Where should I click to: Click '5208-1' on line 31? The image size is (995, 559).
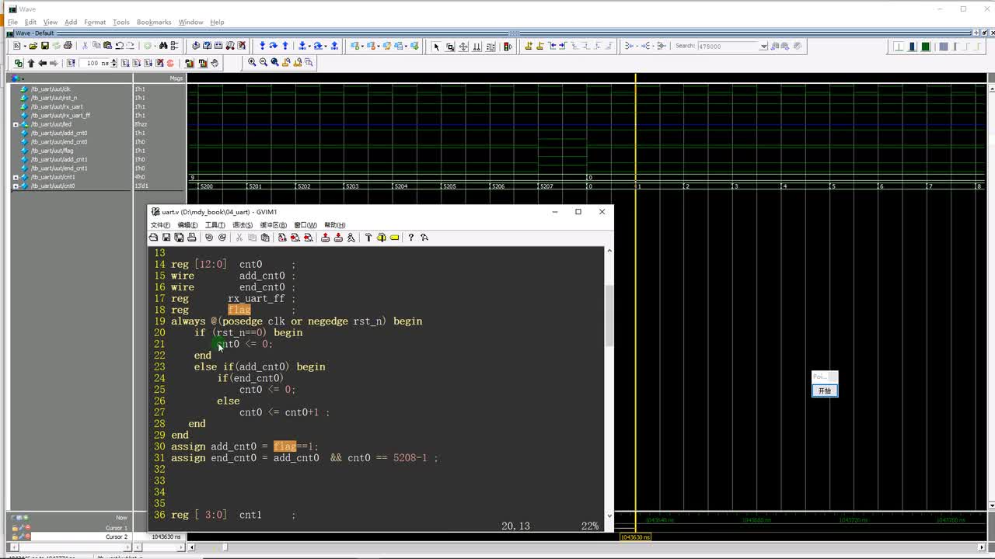point(410,458)
